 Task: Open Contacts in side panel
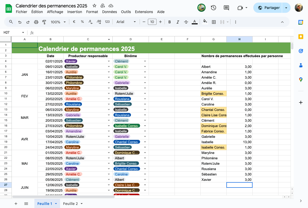tap(301, 65)
